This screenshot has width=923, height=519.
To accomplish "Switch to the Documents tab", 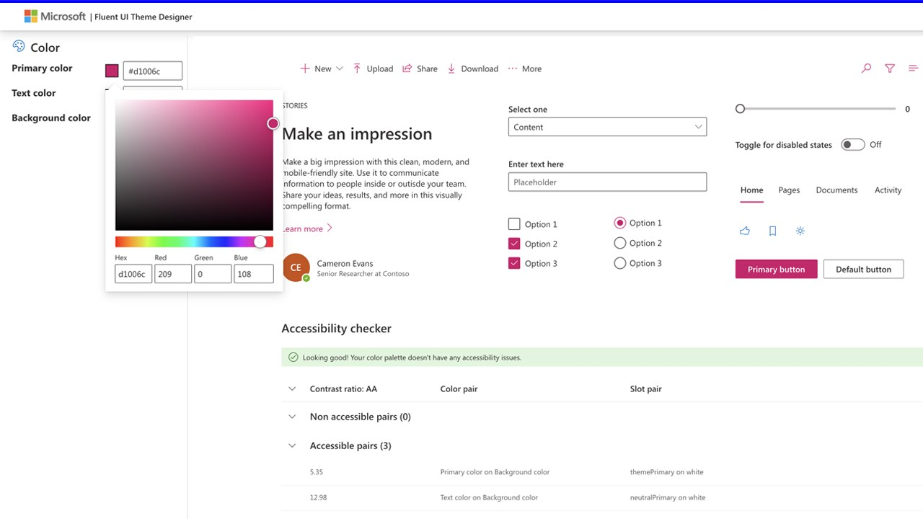I will tap(836, 190).
